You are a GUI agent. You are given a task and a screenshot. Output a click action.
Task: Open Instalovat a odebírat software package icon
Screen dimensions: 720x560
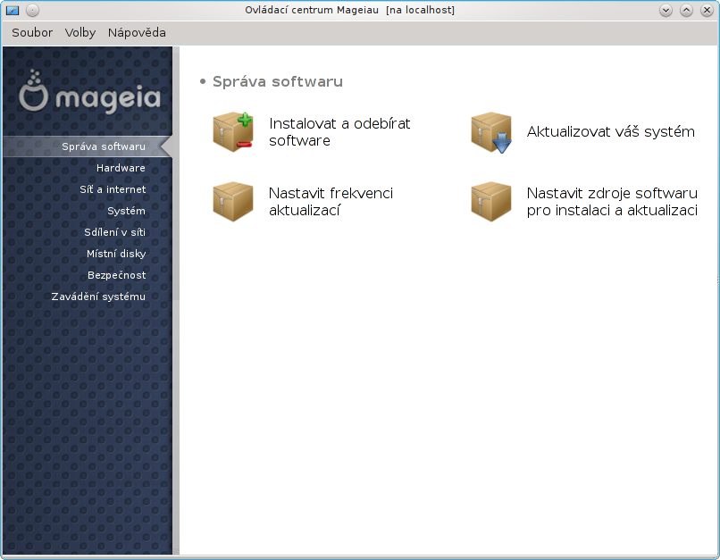(x=233, y=131)
